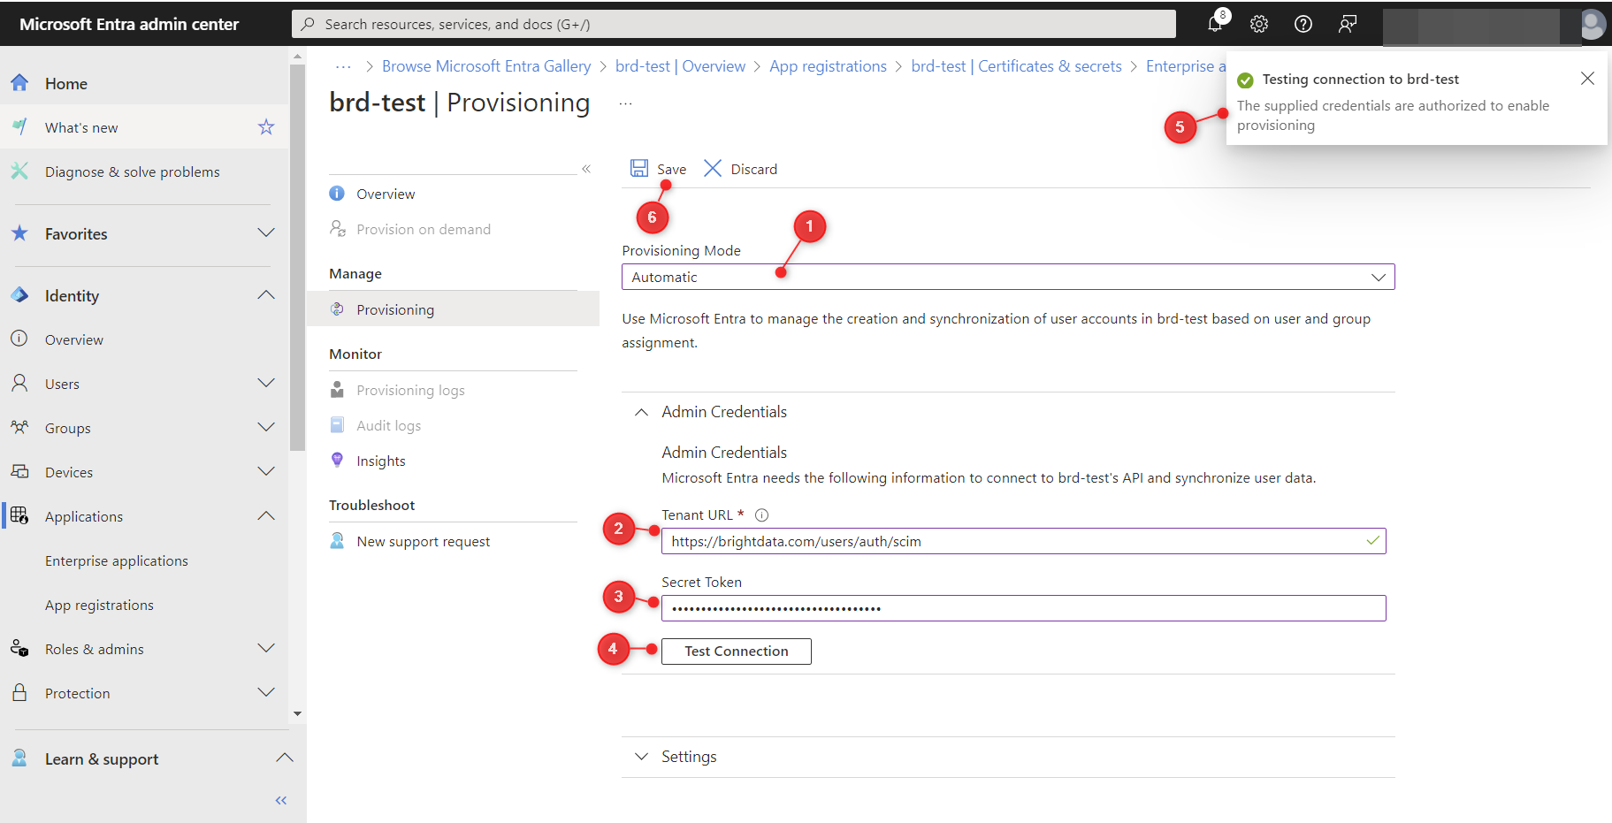Click the Save floppy disk icon
This screenshot has height=823, width=1612.
point(639,168)
